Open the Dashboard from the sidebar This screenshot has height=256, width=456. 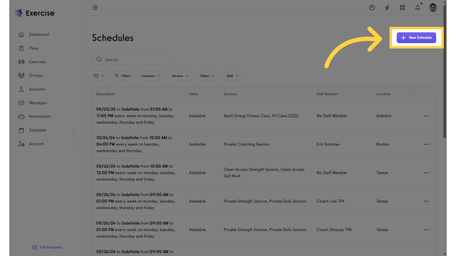pyautogui.click(x=39, y=34)
